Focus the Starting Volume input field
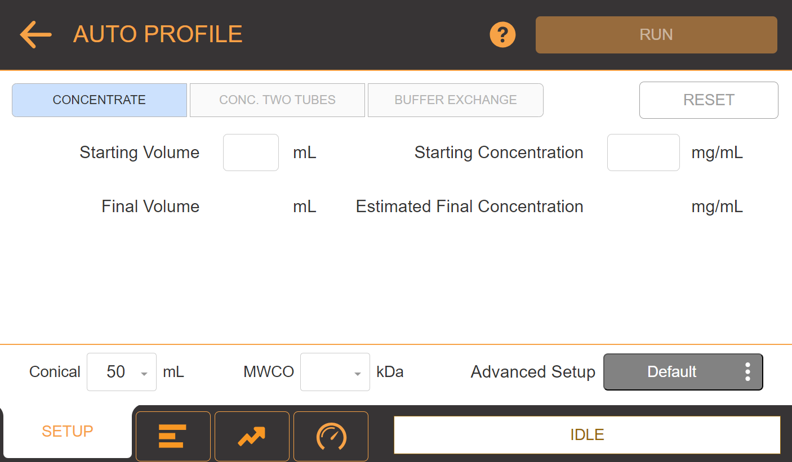 pos(251,152)
